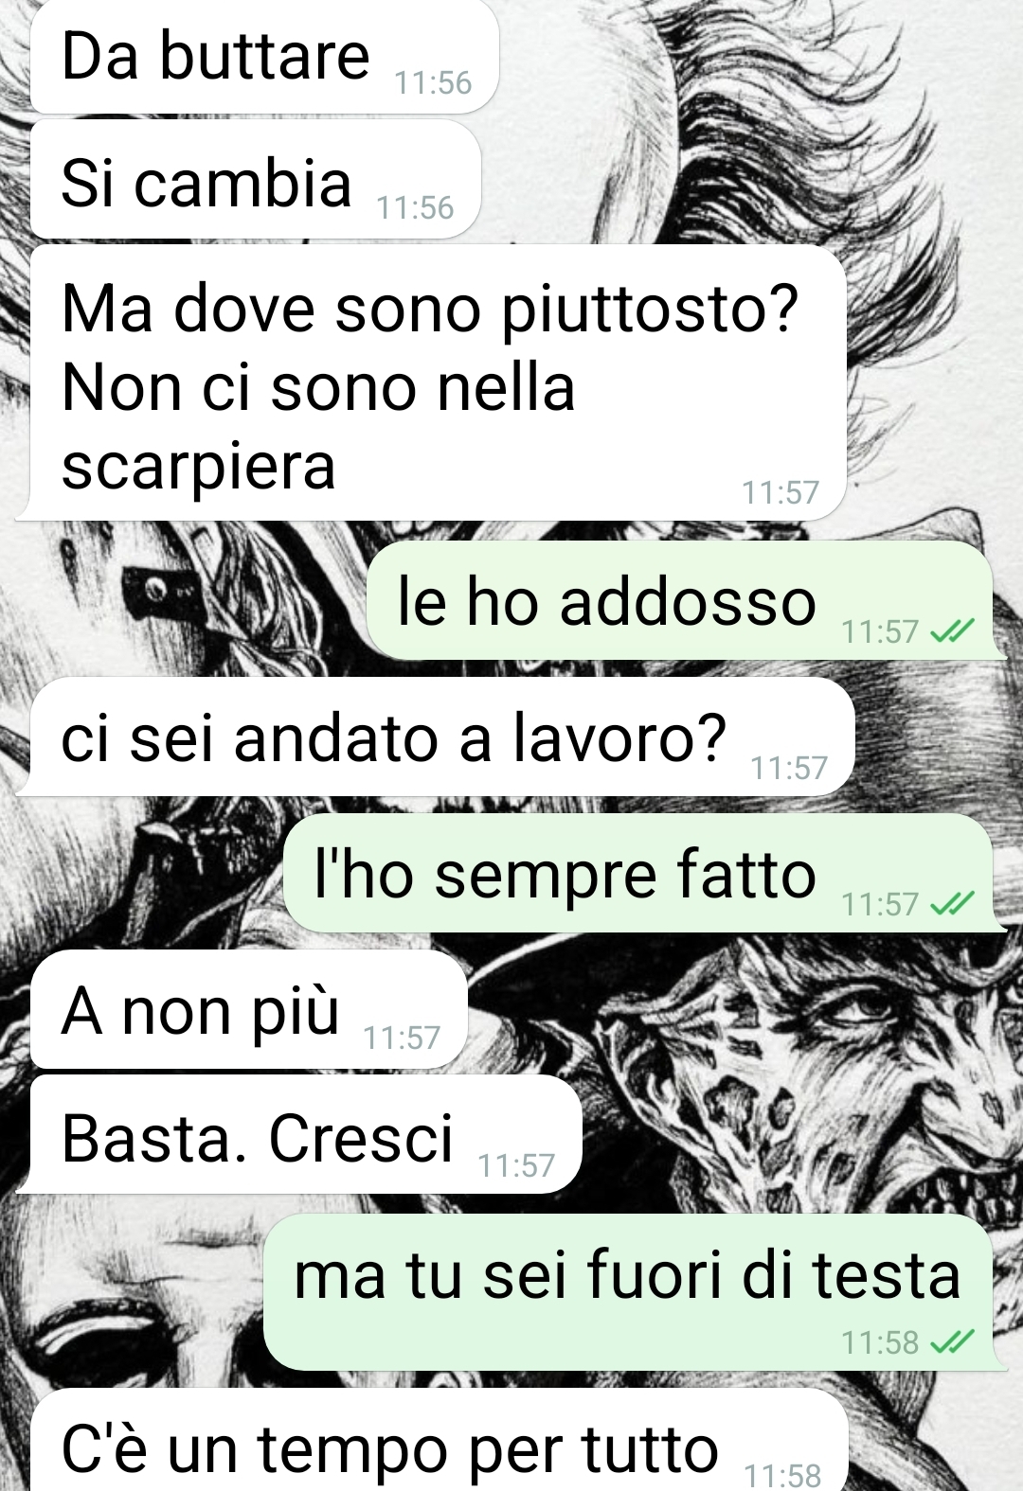Image resolution: width=1023 pixels, height=1491 pixels.
Task: Click the 11:57 timestamp next to 'A non più'
Action: [402, 1038]
